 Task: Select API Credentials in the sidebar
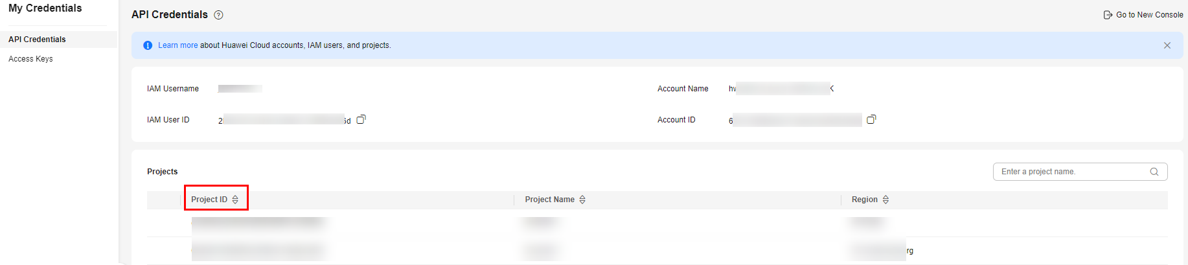point(37,40)
